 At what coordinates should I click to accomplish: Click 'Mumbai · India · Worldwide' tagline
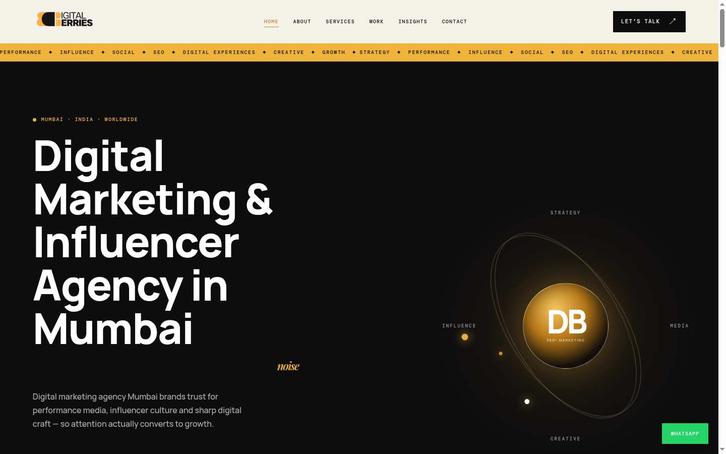tap(89, 120)
